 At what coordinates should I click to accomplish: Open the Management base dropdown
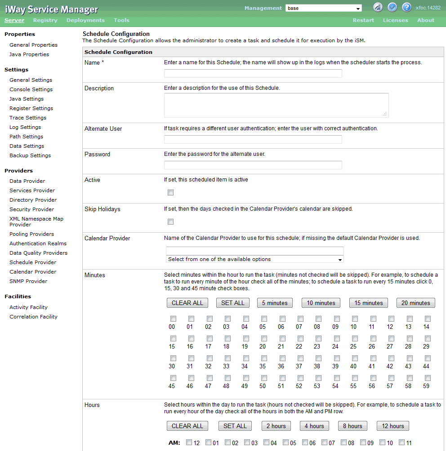[324, 8]
